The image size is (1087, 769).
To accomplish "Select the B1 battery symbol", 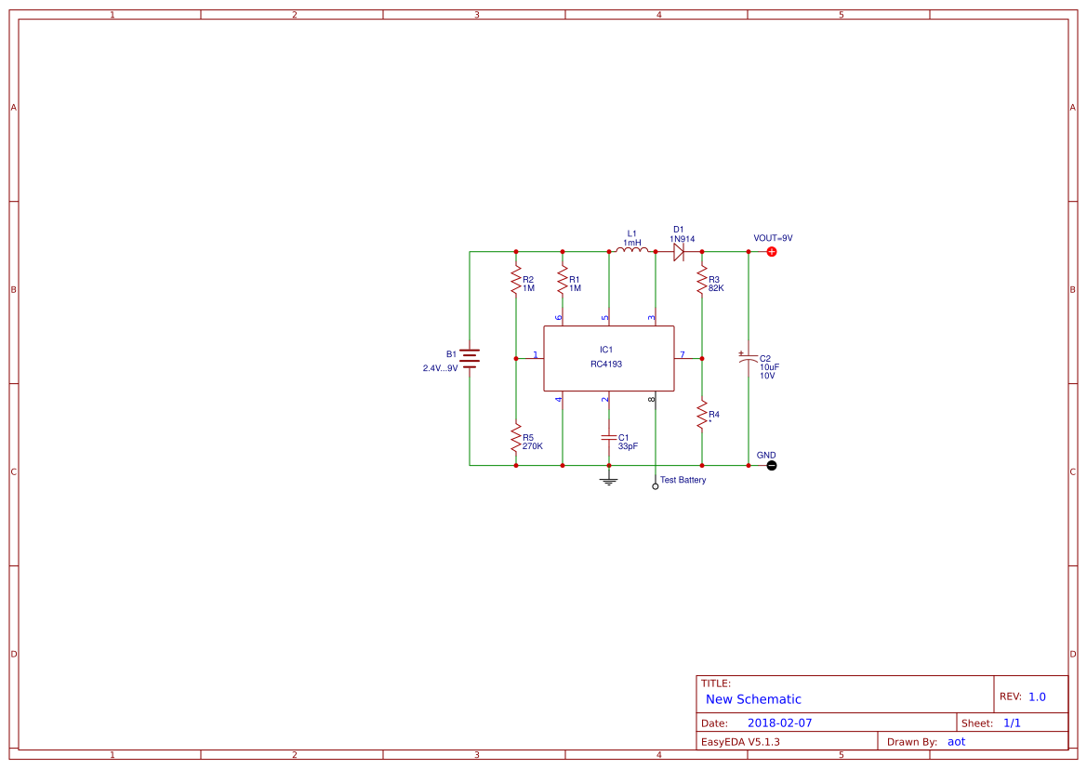I will tap(470, 359).
